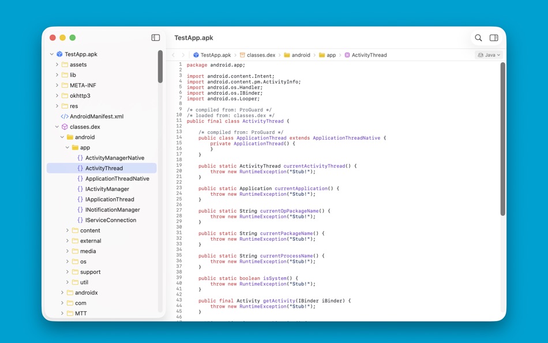Screen dimensions: 548x343
Task: Click the sidebar vertical scrollbar thumb
Action: [x=160, y=66]
